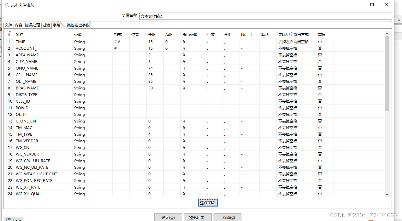Click inside the 步骤名称 input field
The width and height of the screenshot is (402, 221).
click(221, 16)
